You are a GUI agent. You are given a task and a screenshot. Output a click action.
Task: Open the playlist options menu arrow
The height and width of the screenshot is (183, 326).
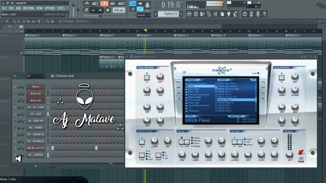pyautogui.click(x=2, y=21)
